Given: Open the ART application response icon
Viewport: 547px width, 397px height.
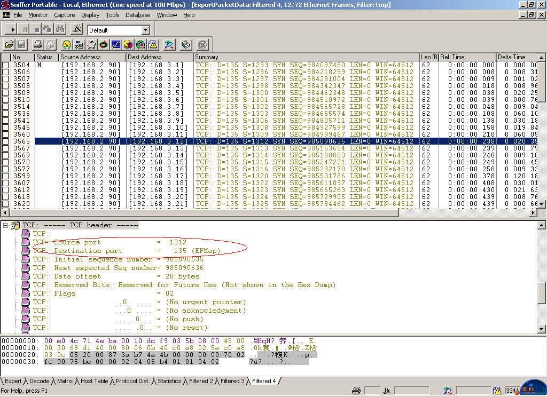Looking at the screenshot, I should coord(104,45).
